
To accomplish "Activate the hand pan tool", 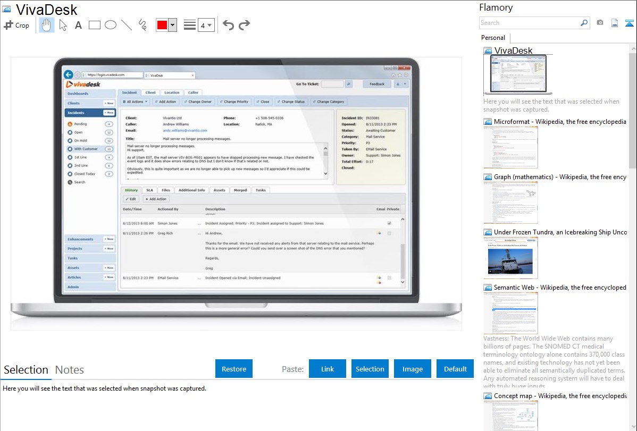I will [46, 25].
